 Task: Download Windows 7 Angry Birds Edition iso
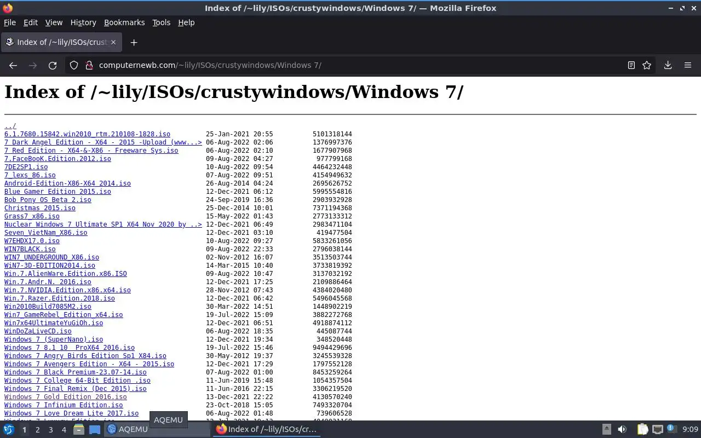pos(85,356)
